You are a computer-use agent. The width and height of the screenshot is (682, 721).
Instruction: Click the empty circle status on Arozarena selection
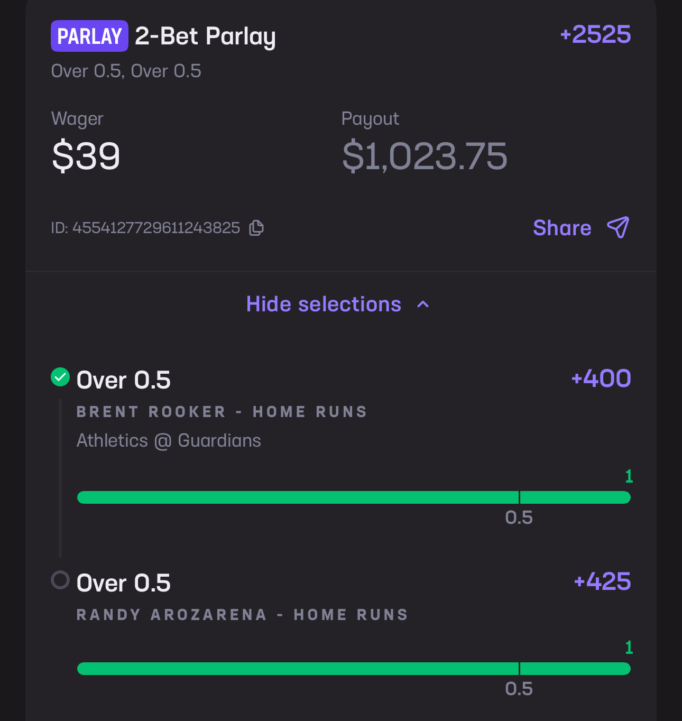[60, 580]
